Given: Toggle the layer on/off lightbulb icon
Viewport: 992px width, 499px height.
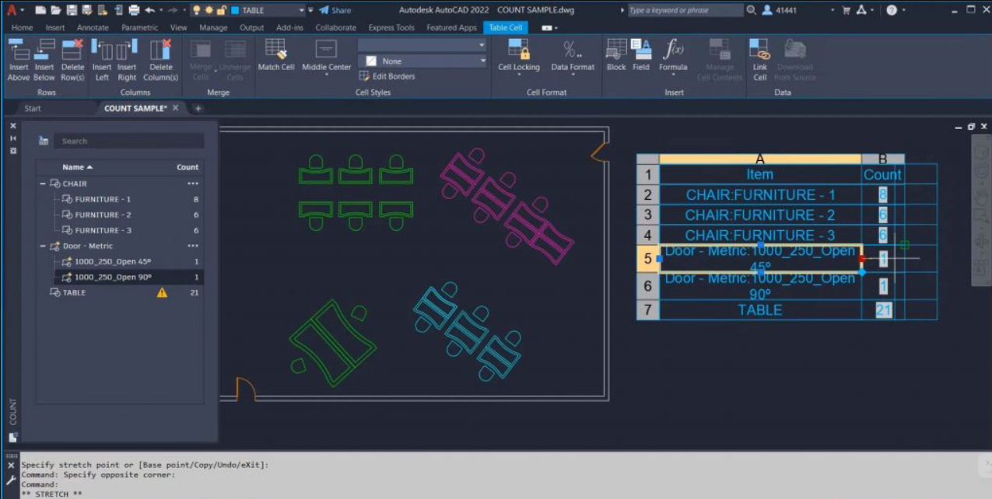Looking at the screenshot, I should point(196,10).
